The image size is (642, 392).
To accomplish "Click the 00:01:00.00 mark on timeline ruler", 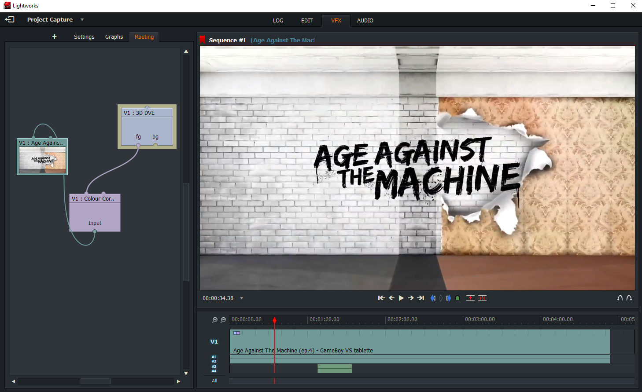I will click(x=325, y=319).
